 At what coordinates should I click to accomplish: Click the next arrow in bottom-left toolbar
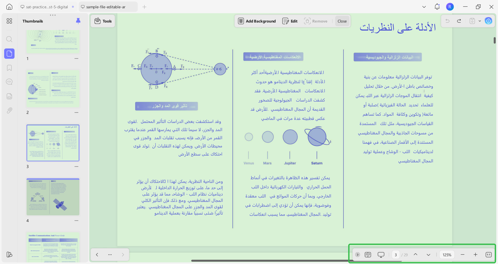tap(123, 255)
